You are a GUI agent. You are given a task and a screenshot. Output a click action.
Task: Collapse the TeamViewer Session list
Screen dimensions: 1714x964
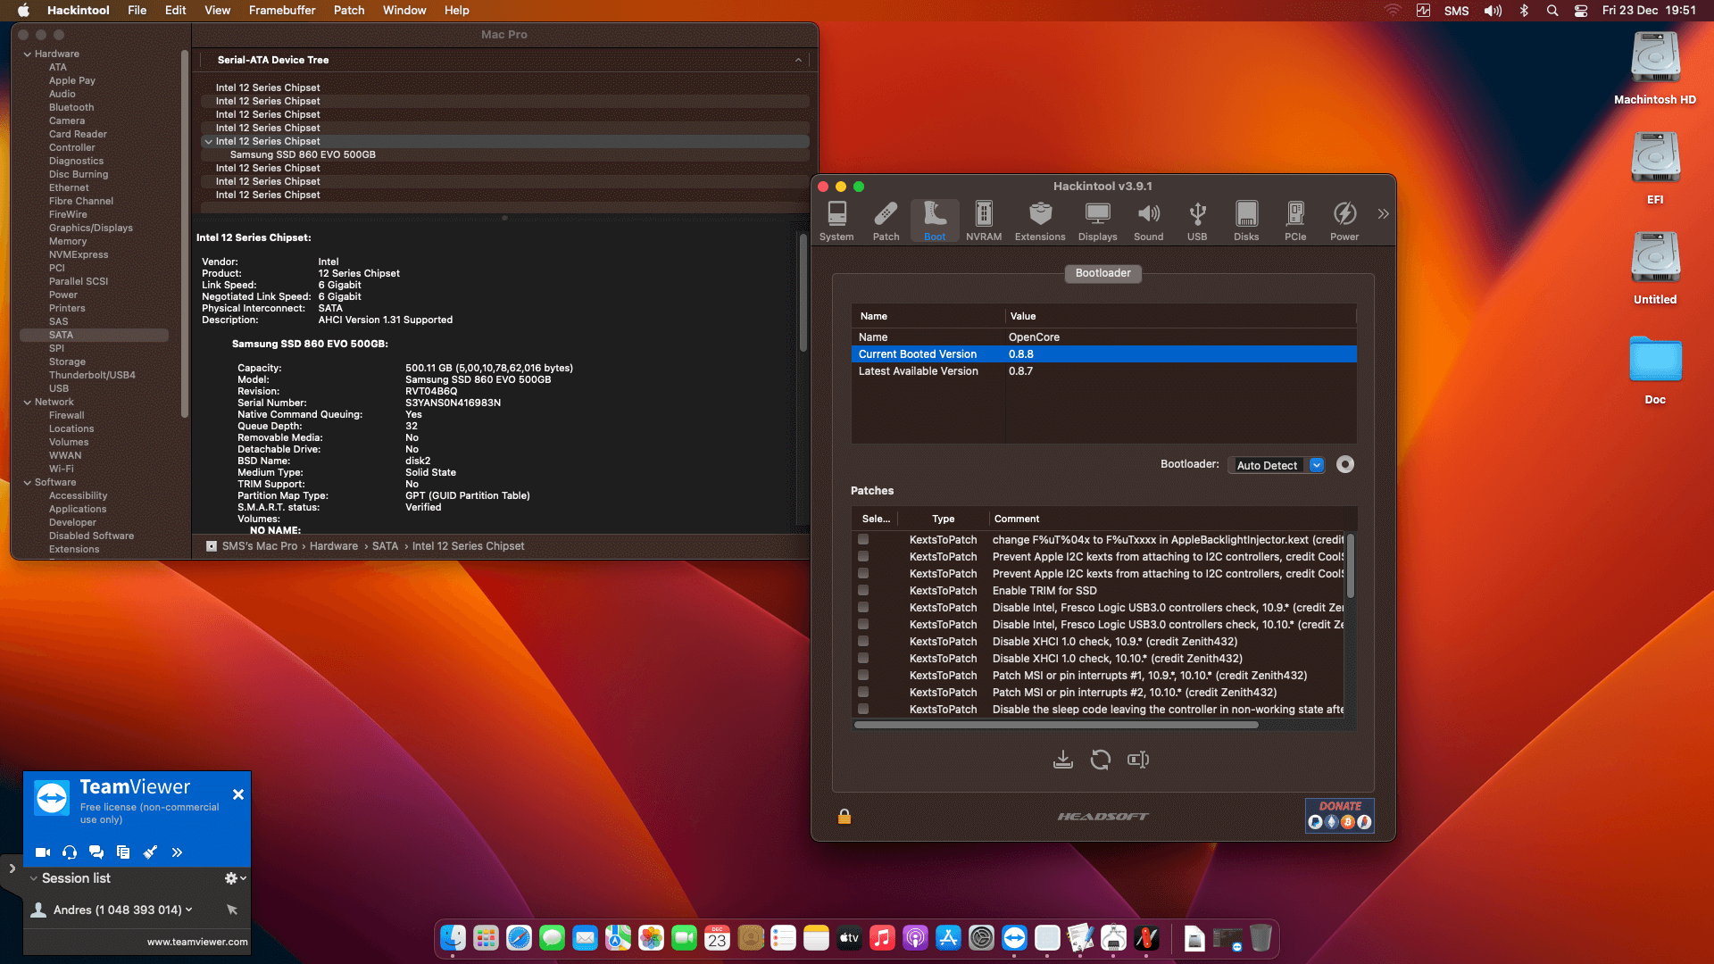click(33, 878)
